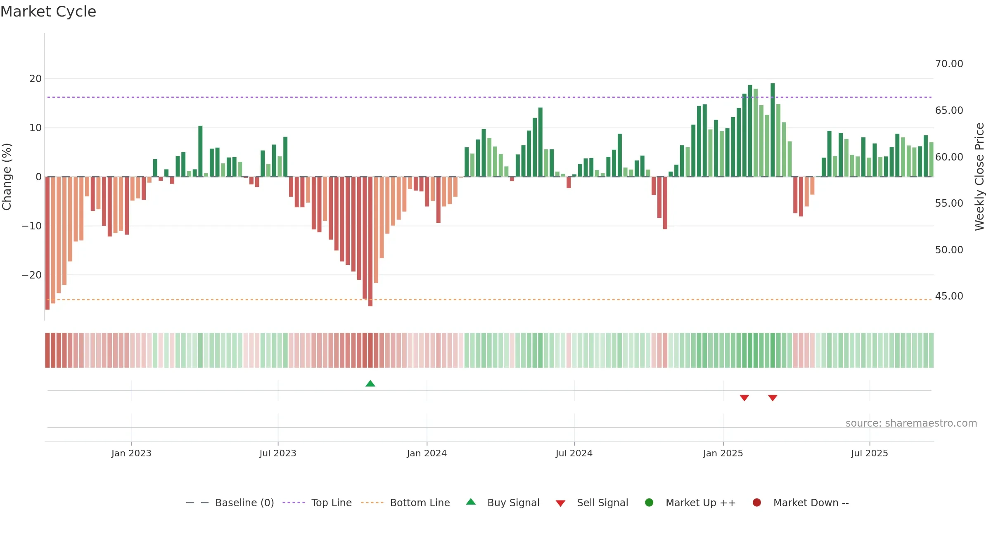Click the orange dotted Bottom Line legend swatch
991x557 pixels.
(x=372, y=503)
